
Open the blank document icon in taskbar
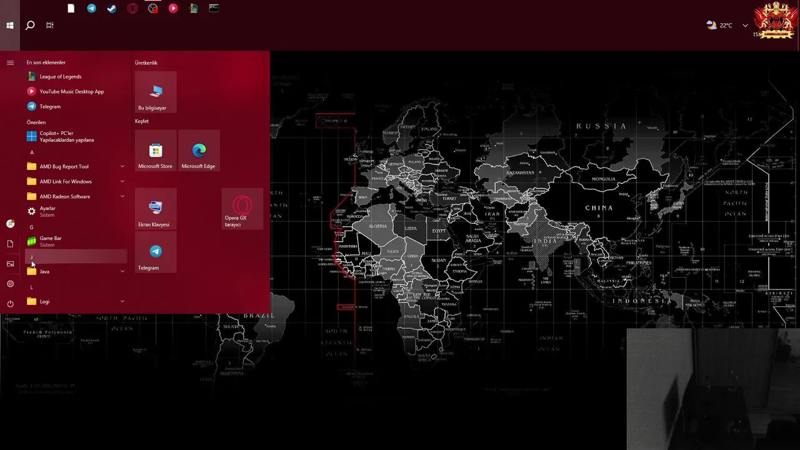click(x=71, y=9)
